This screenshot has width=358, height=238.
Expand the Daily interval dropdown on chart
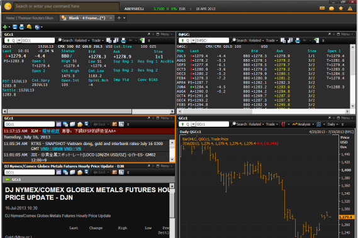click(x=333, y=124)
